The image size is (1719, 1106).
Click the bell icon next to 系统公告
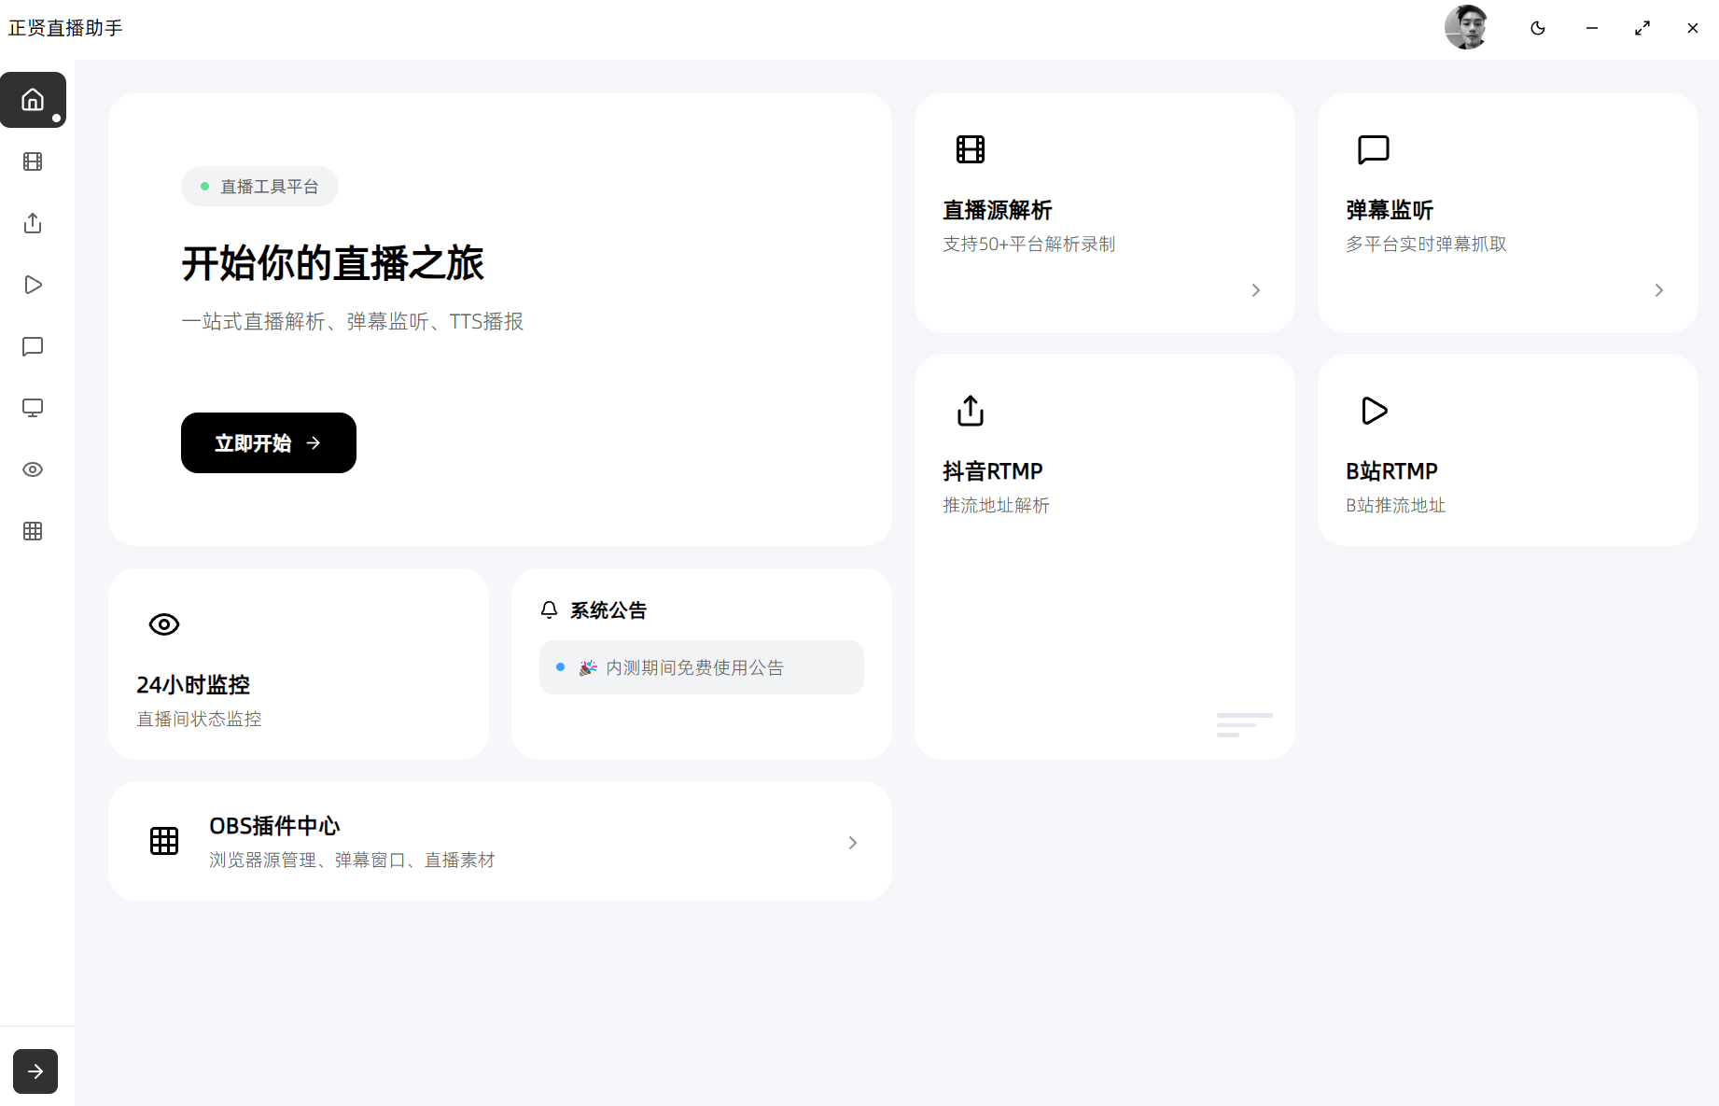click(550, 609)
